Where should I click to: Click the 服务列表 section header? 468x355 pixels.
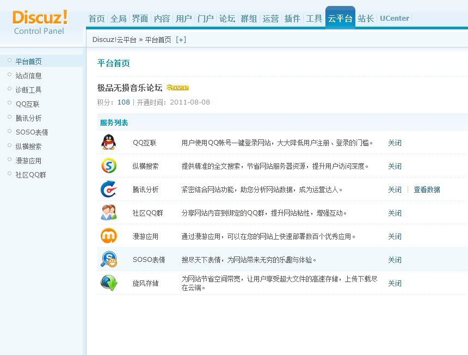click(x=114, y=123)
